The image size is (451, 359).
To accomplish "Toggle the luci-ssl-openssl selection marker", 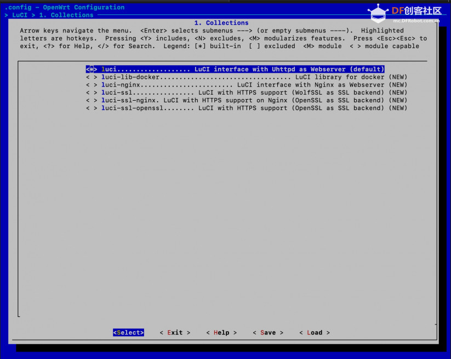I will coord(92,108).
